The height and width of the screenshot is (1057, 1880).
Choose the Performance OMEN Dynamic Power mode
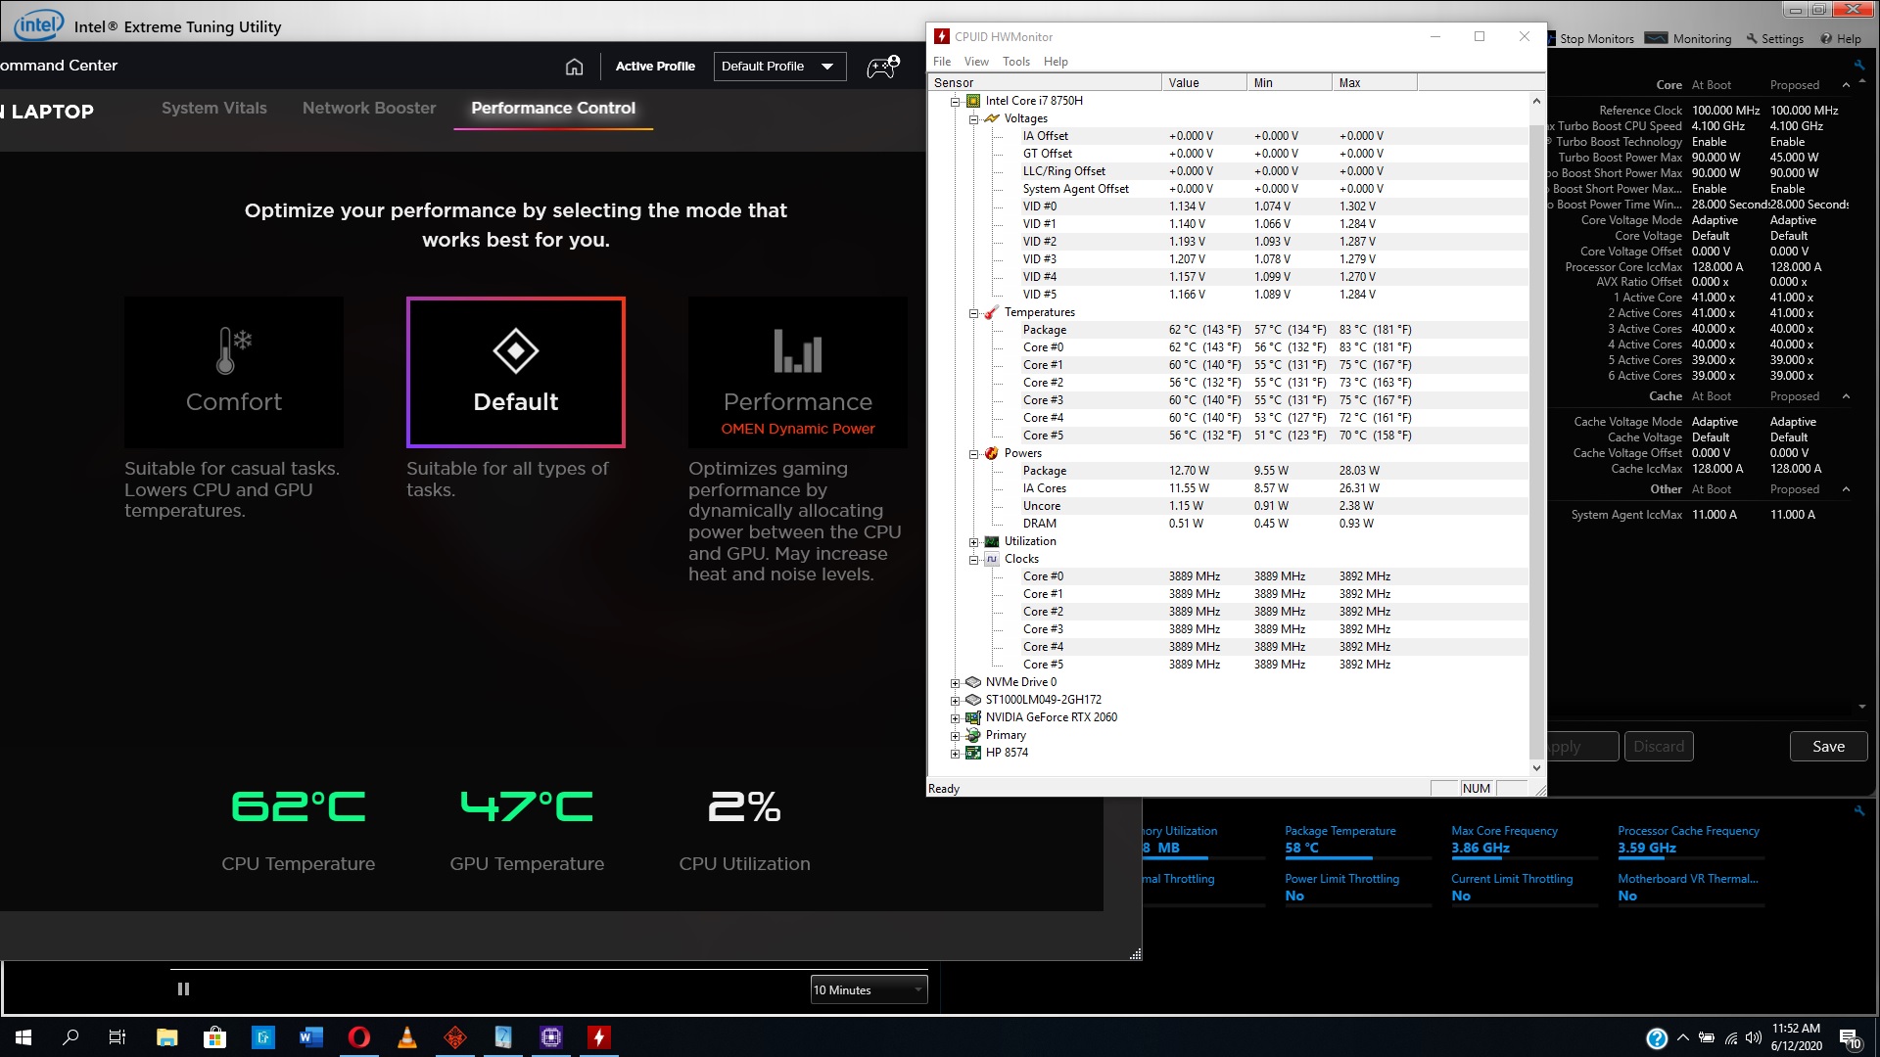tap(798, 372)
